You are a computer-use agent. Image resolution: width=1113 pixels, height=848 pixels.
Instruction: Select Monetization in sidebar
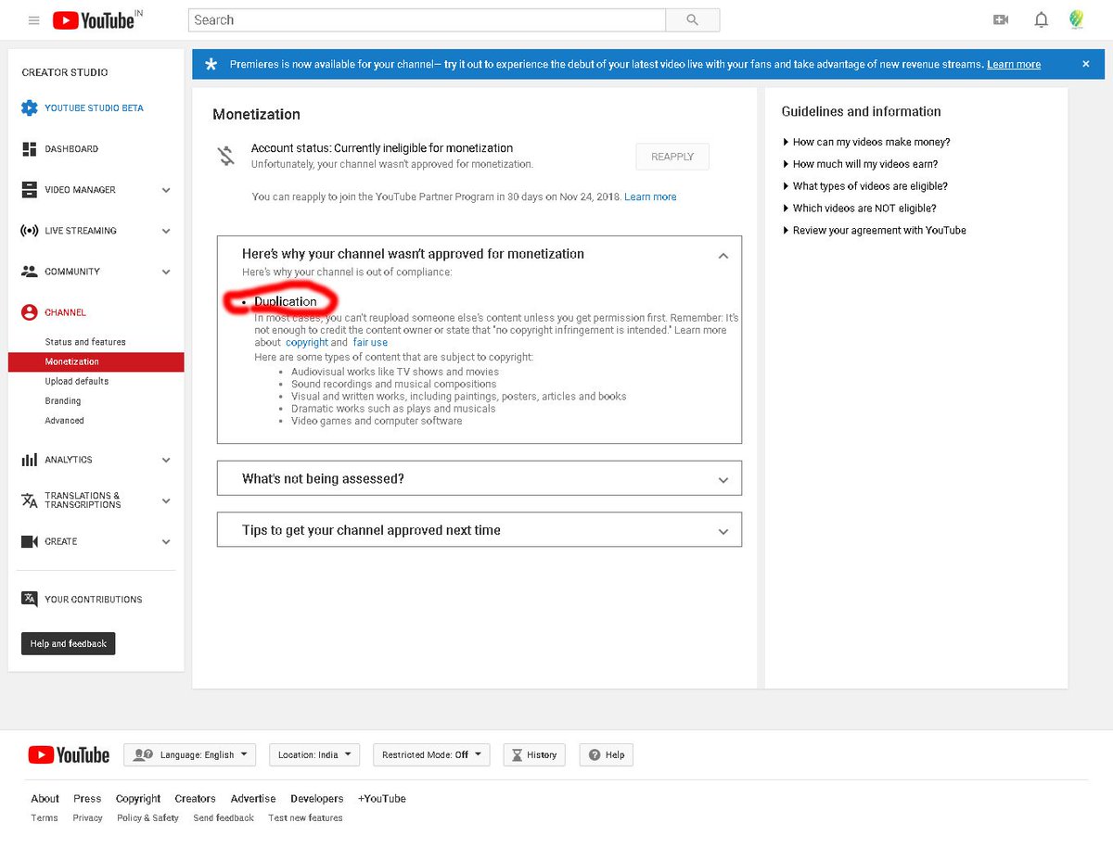pyautogui.click(x=96, y=361)
